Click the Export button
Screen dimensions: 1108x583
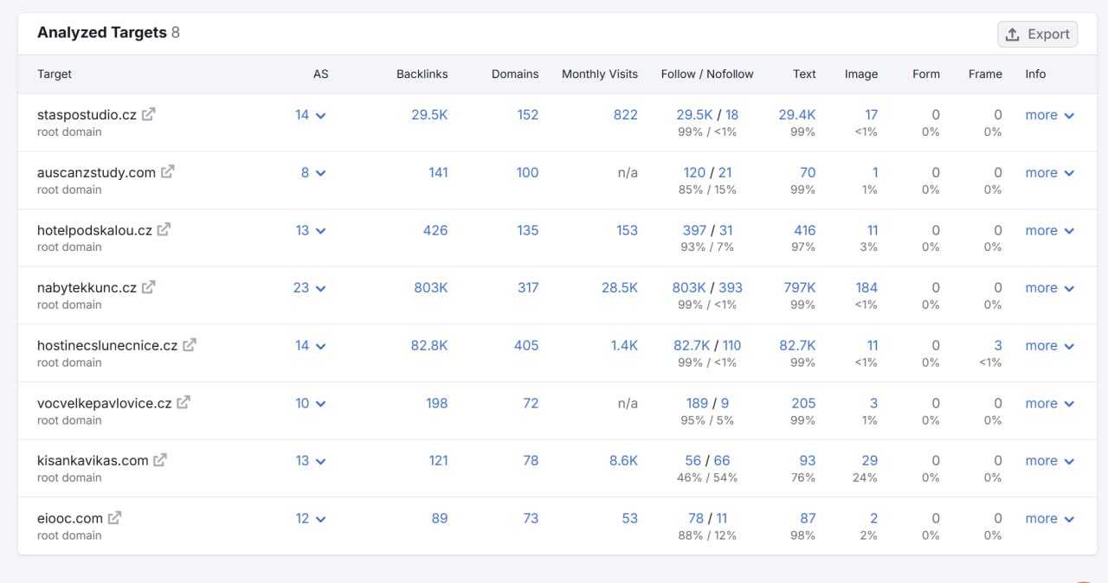[1037, 34]
